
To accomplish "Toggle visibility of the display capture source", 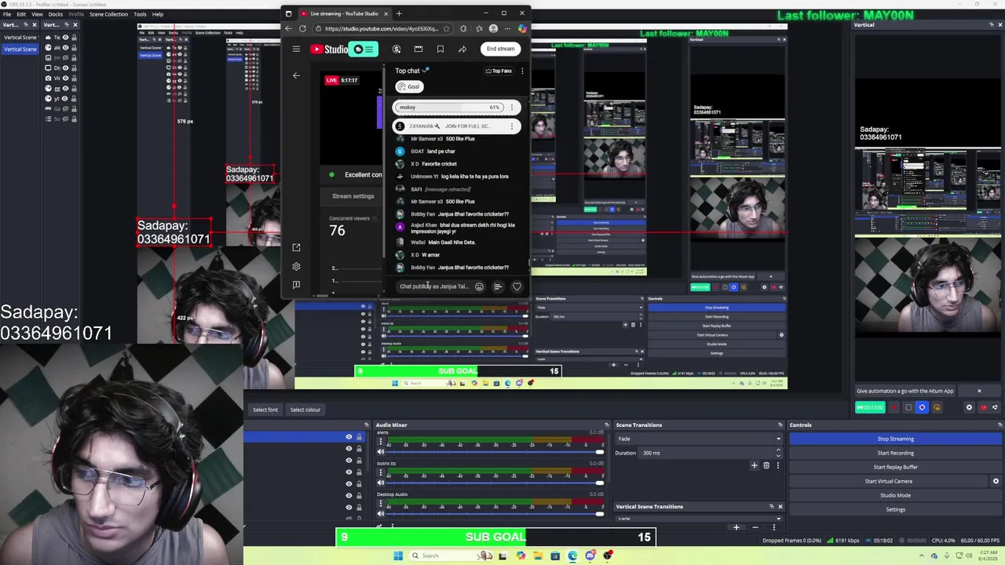I will click(65, 68).
